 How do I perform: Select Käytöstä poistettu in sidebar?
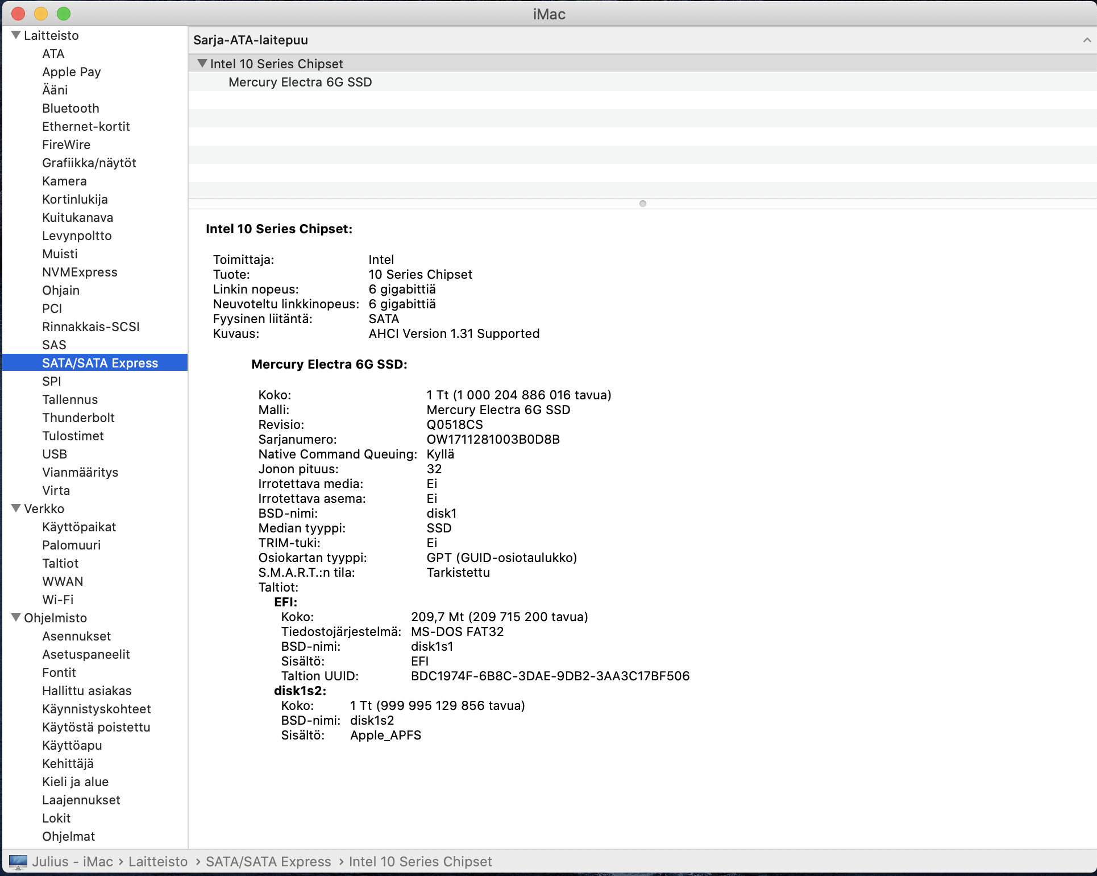[x=96, y=727]
